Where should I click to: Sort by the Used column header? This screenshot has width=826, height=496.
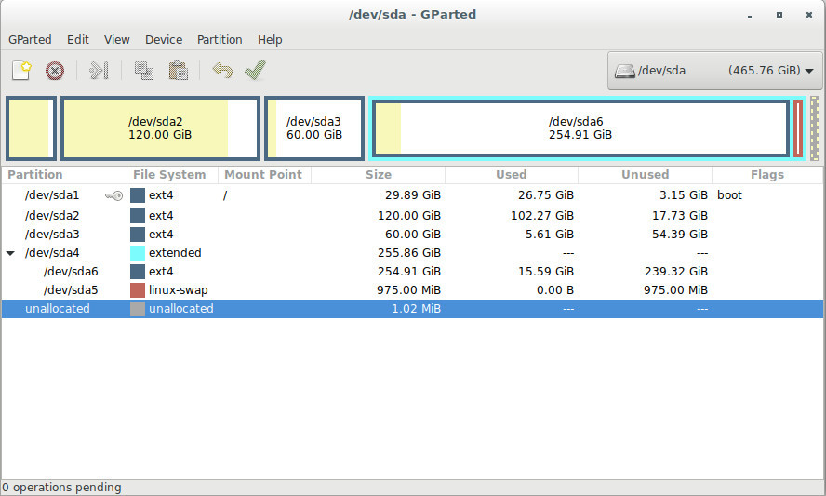point(511,174)
